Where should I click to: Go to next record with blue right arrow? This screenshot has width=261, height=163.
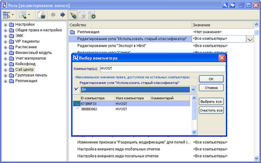[62, 15]
